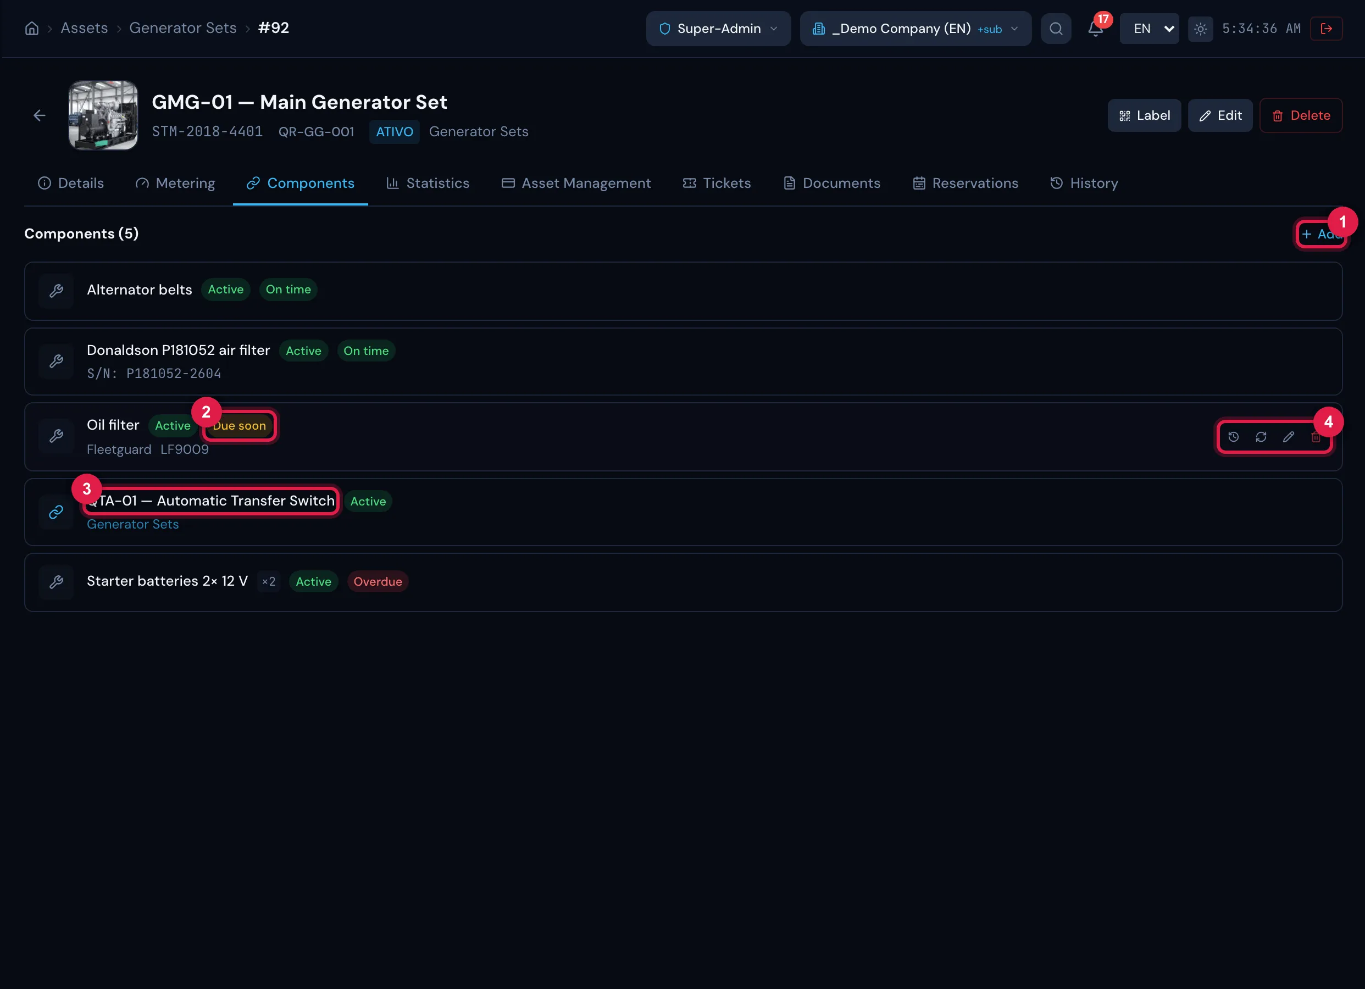
Task: Click Oil filter replace/refresh icon
Action: click(1261, 436)
